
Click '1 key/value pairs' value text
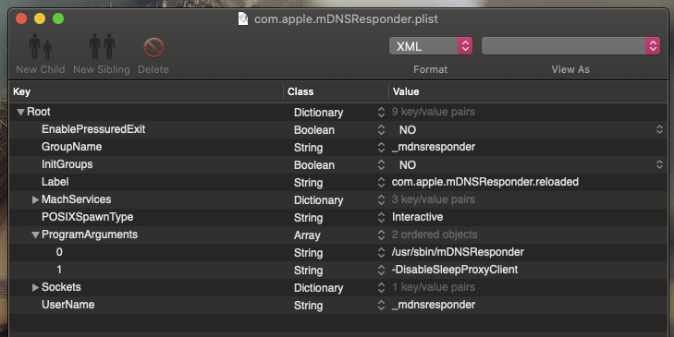click(434, 287)
